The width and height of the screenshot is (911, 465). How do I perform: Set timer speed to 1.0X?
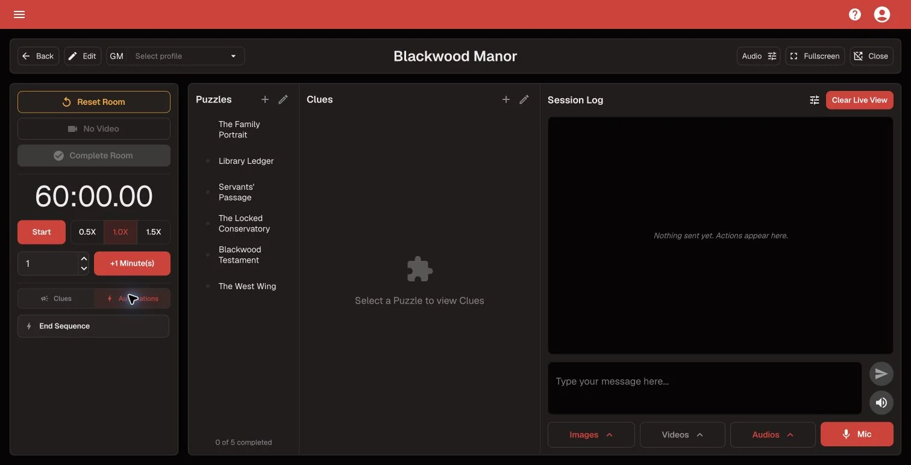[121, 232]
